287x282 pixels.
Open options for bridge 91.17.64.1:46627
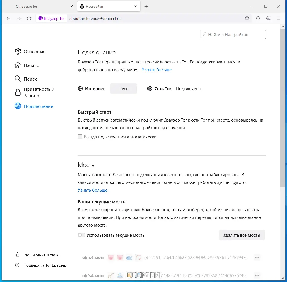257,257
